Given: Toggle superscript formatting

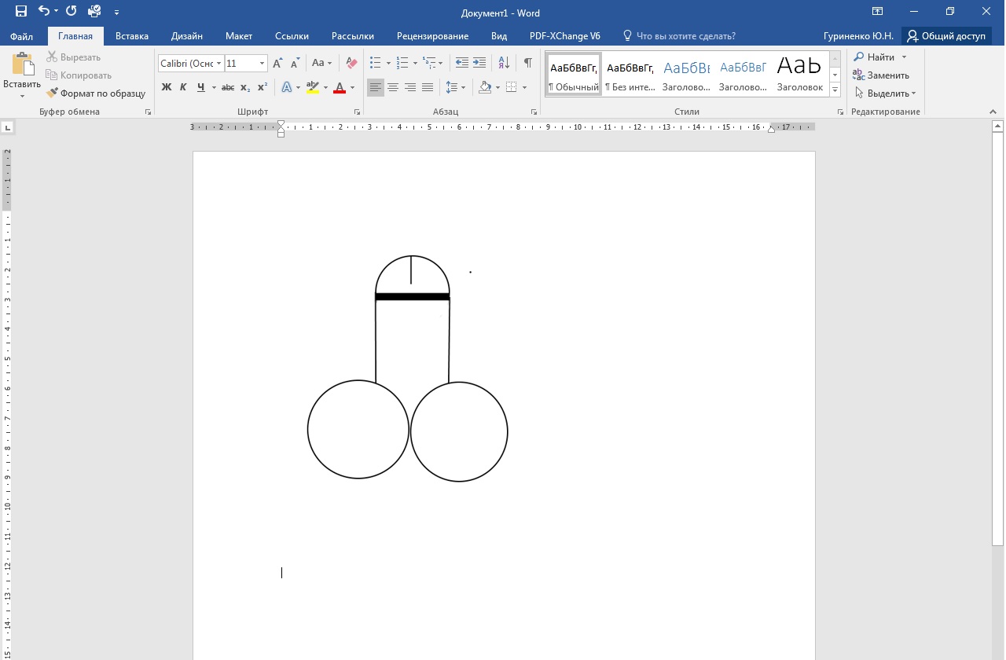Looking at the screenshot, I should pos(263,87).
